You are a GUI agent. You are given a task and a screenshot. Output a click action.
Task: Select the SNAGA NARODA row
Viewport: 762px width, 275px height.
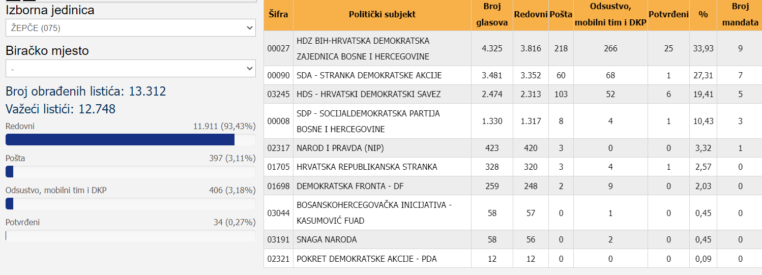click(x=327, y=239)
